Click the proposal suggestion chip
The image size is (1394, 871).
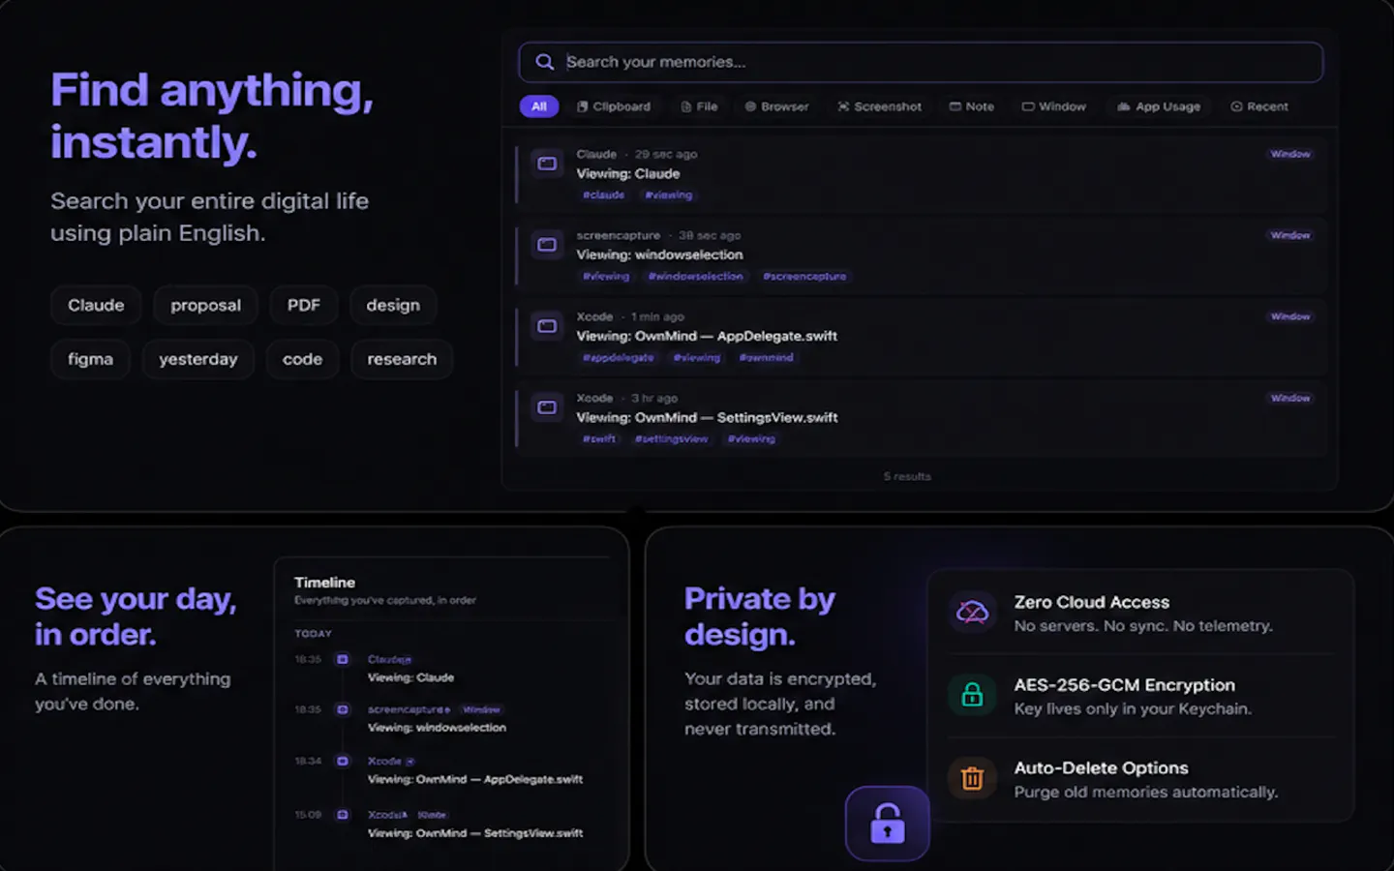coord(205,305)
